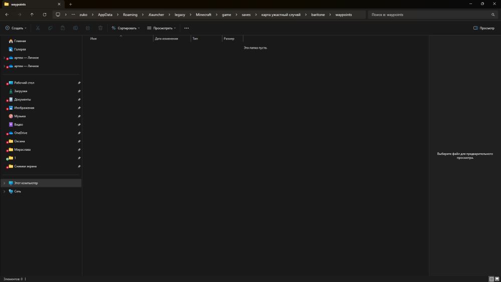Viewport: 501px width, 282px height.
Task: Go to baritone in breadcrumb
Action: click(x=318, y=15)
